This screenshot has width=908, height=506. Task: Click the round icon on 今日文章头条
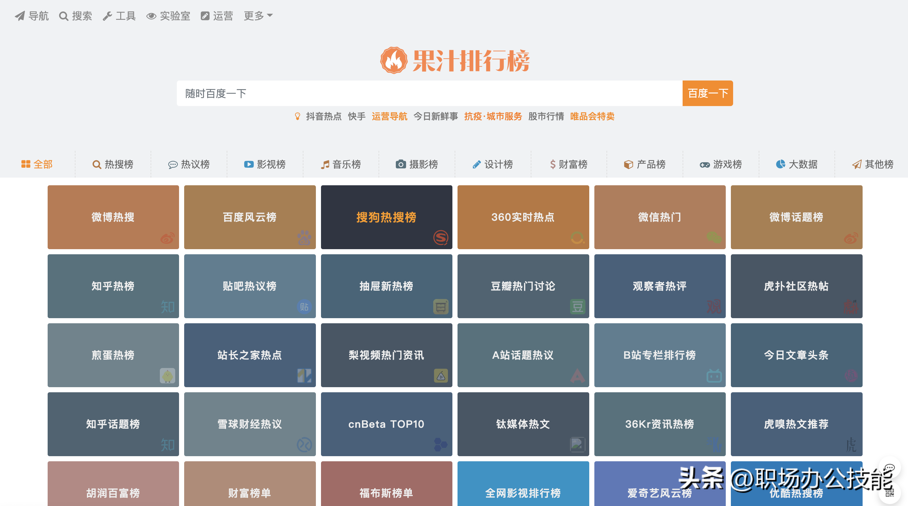850,376
